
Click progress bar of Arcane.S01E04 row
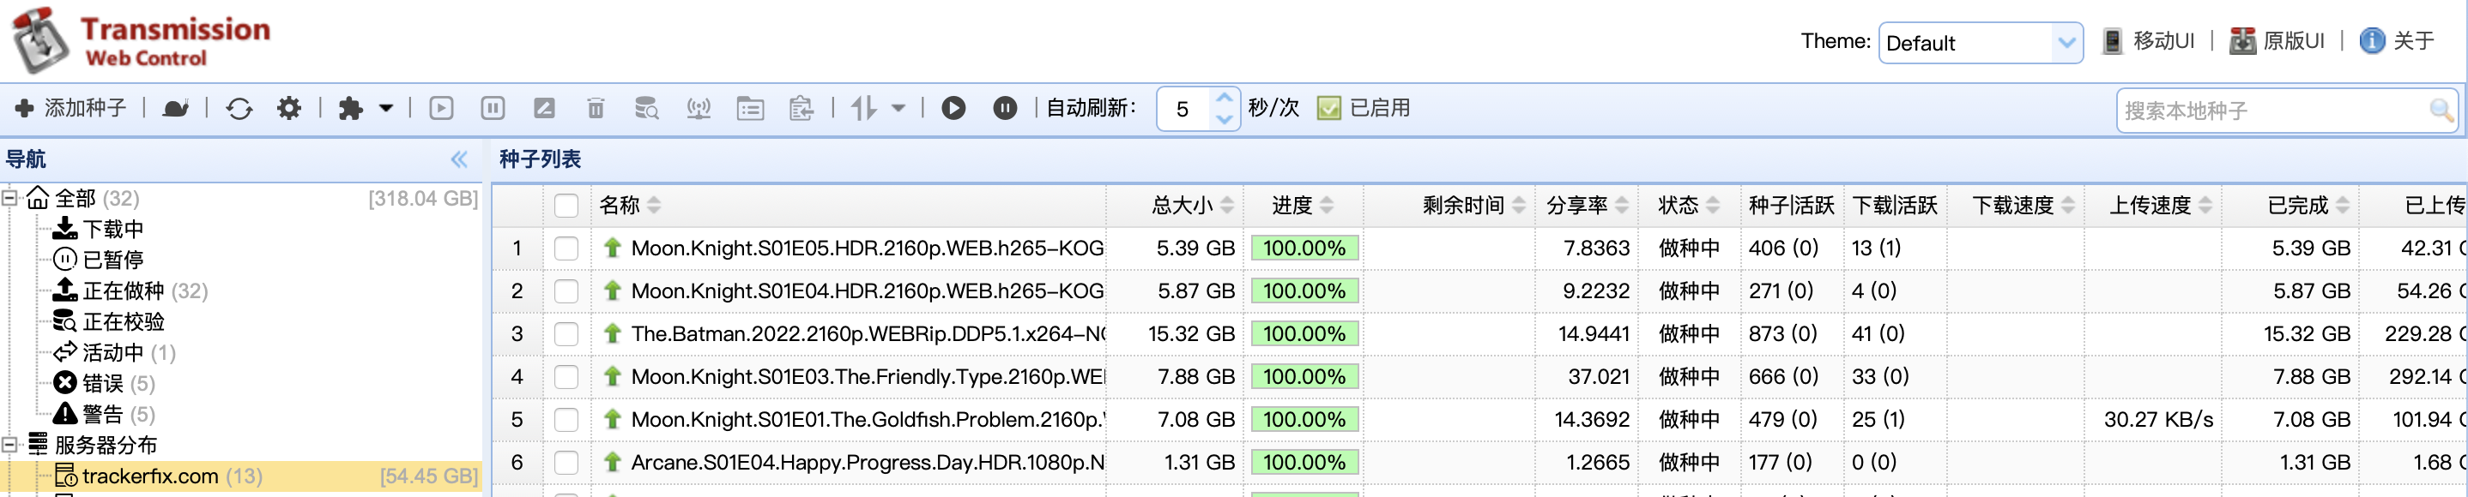coord(1305,463)
